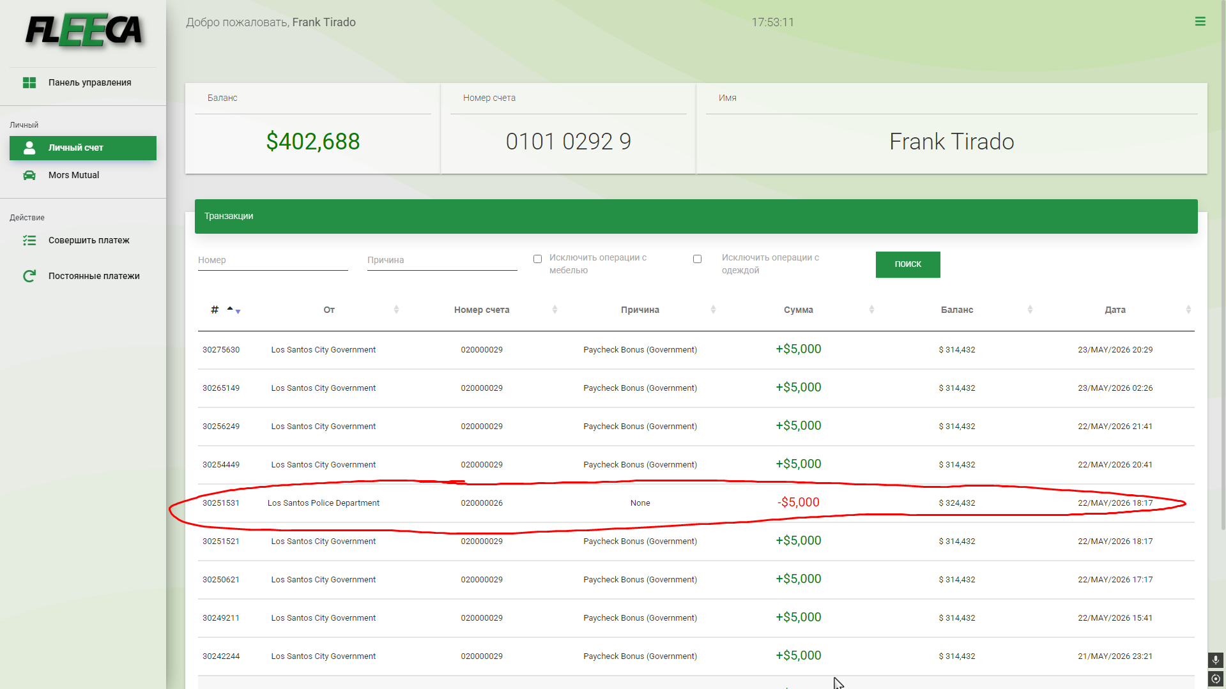Sort by Номер счета column arrows

pyautogui.click(x=555, y=310)
